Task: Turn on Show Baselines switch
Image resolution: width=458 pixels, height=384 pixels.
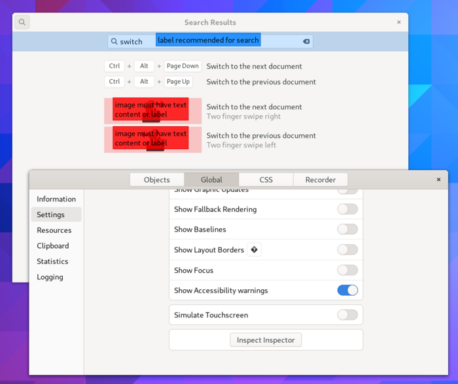Action: (347, 230)
